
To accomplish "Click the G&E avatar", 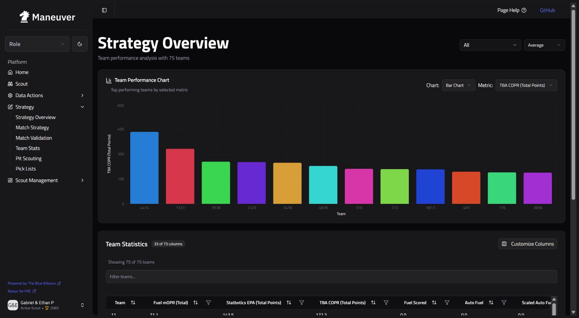I will pyautogui.click(x=13, y=305).
